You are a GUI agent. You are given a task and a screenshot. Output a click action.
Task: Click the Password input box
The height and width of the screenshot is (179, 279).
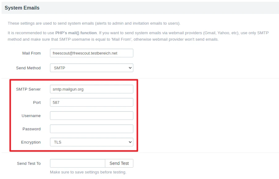[x=91, y=129]
